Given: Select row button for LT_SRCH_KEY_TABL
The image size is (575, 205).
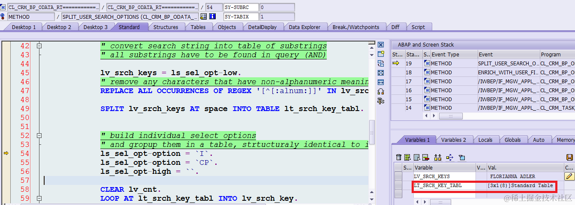Looking at the screenshot, I should pos(398,185).
